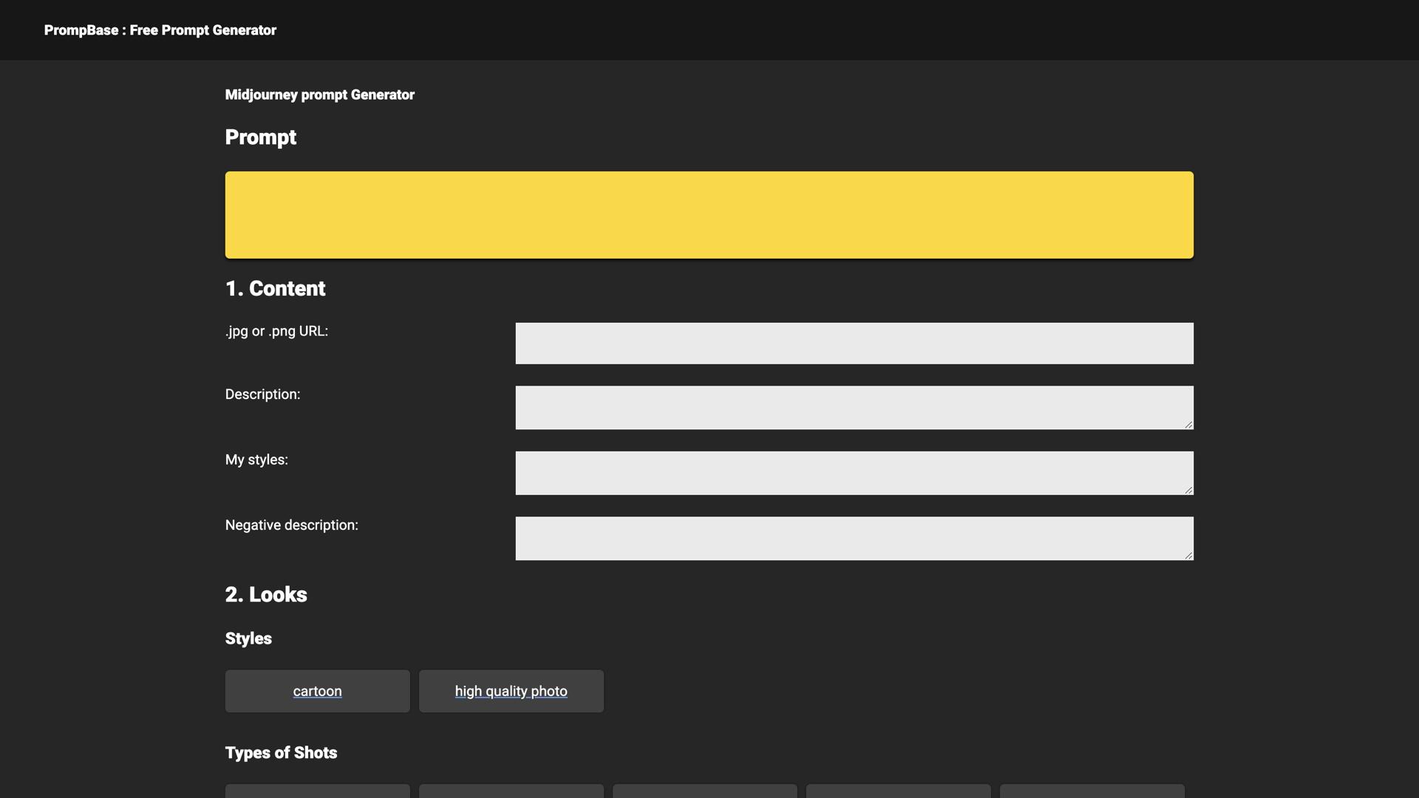This screenshot has width=1419, height=798.
Task: Click the "Negative description:" label
Action: 291,525
